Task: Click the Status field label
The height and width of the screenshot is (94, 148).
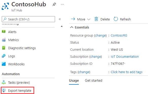Action: 75,42
